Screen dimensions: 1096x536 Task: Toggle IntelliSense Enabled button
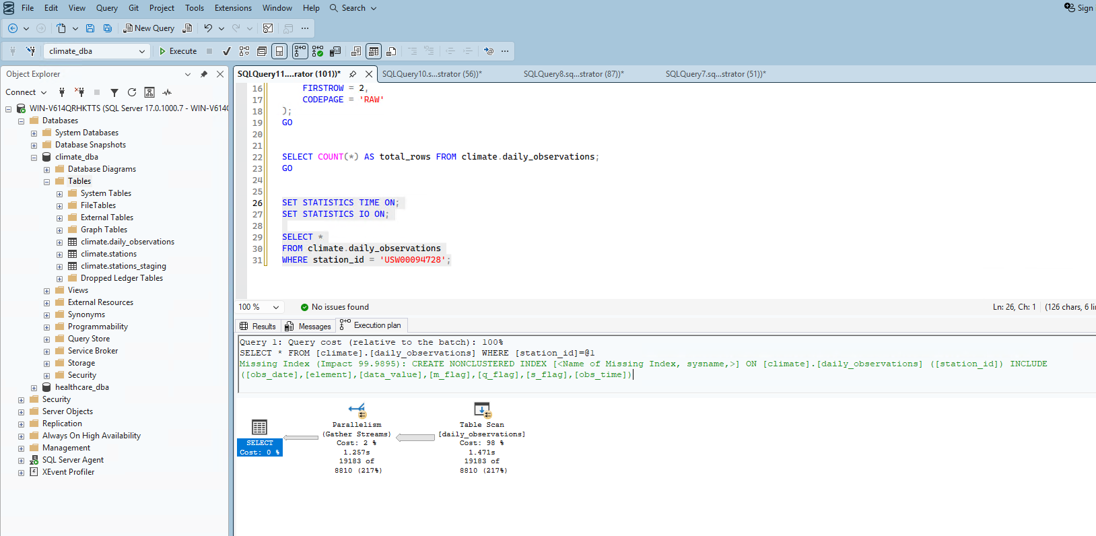click(279, 51)
